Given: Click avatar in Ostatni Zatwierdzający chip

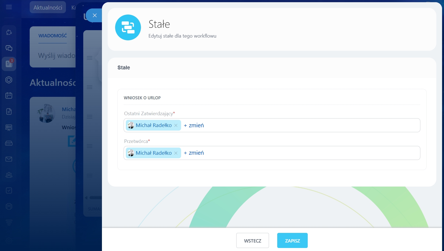Looking at the screenshot, I should [x=131, y=125].
